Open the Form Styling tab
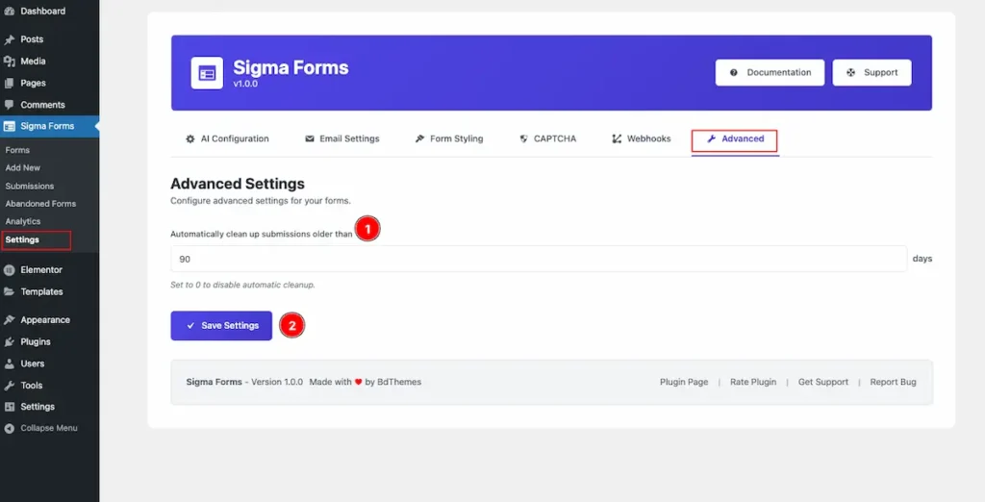Image resolution: width=985 pixels, height=502 pixels. pyautogui.click(x=449, y=138)
